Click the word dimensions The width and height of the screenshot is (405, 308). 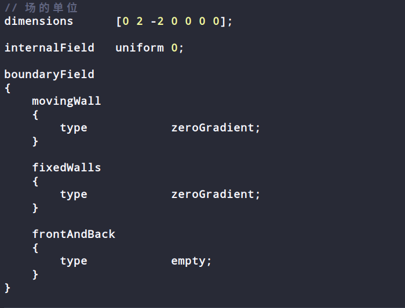[39, 21]
